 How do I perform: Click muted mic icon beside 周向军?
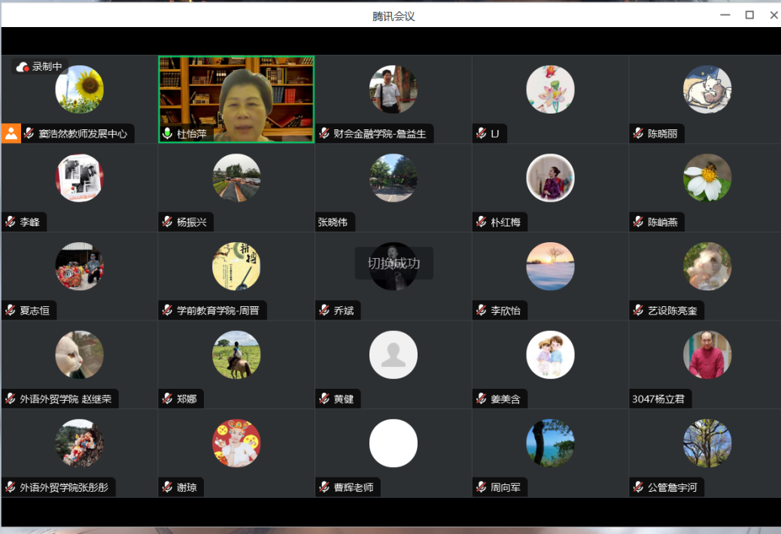pyautogui.click(x=481, y=487)
